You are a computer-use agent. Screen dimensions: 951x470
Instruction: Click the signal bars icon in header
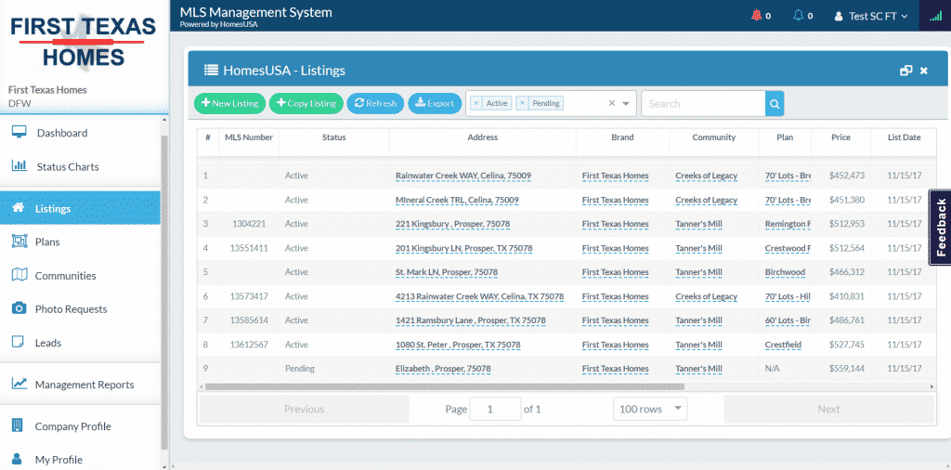[933, 16]
